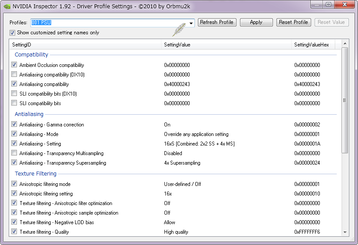Click the Texture Filtering group header
The image size is (358, 245).
point(36,173)
